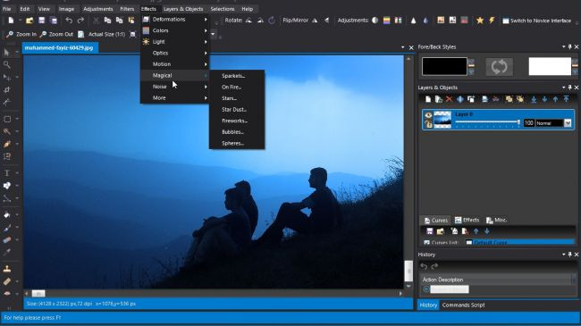This screenshot has width=581, height=326.
Task: Add a new layer in Layers panel
Action: 428,99
